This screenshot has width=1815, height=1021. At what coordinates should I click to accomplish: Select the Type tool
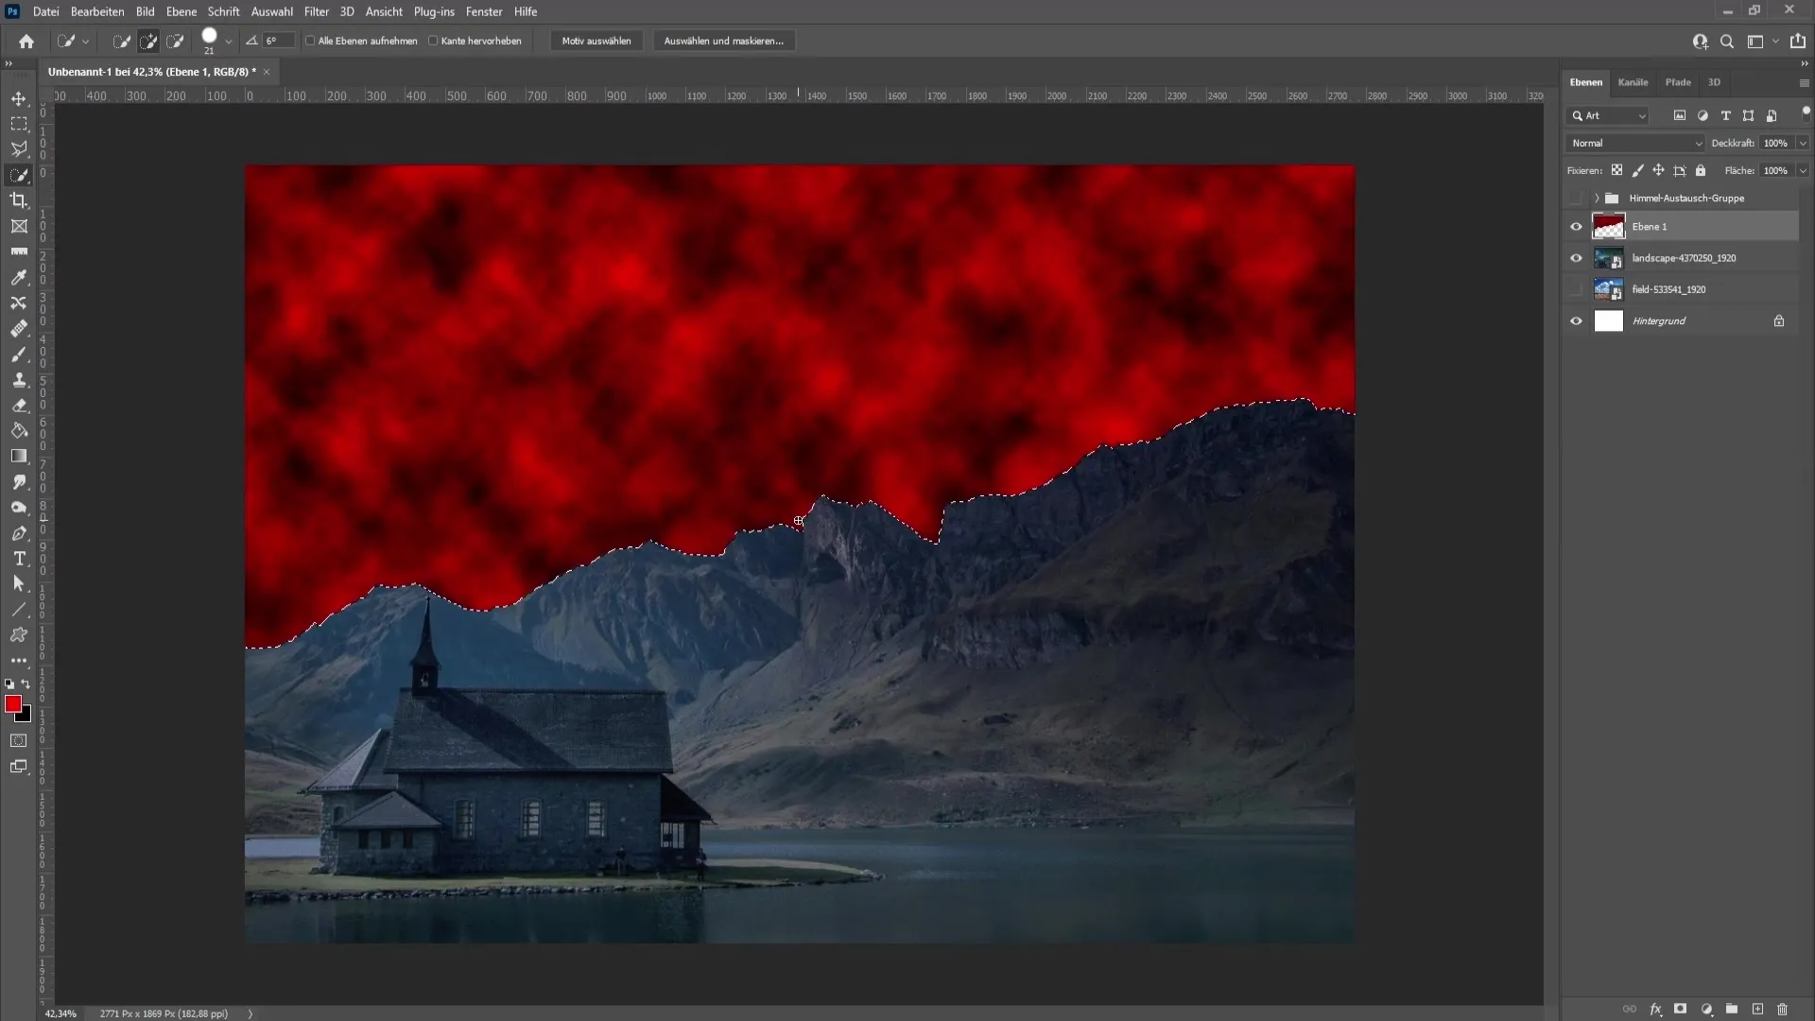click(x=19, y=559)
